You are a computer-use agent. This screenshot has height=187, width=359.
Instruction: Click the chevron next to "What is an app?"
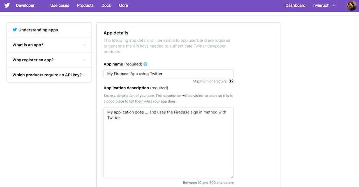84,45
